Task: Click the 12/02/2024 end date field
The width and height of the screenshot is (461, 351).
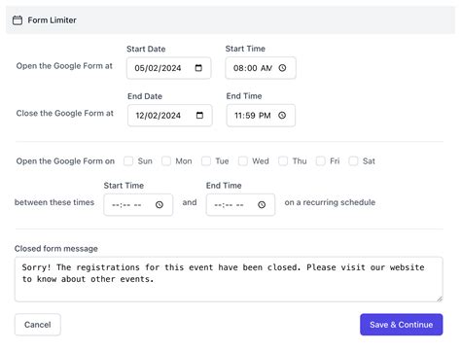Action: click(170, 115)
